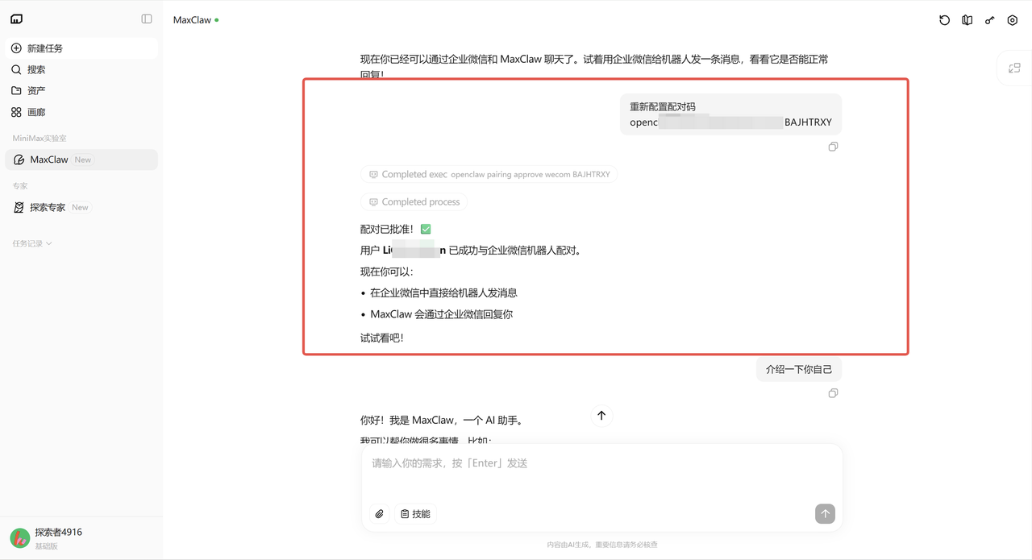This screenshot has height=560, width=1032.
Task: Click the key icon in header
Action: point(990,20)
